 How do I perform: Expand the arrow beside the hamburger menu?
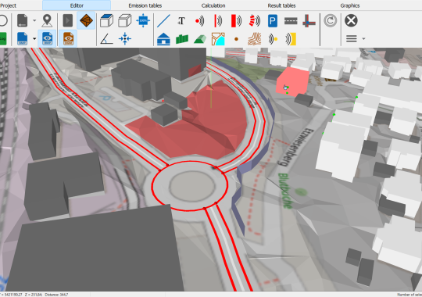click(x=363, y=39)
